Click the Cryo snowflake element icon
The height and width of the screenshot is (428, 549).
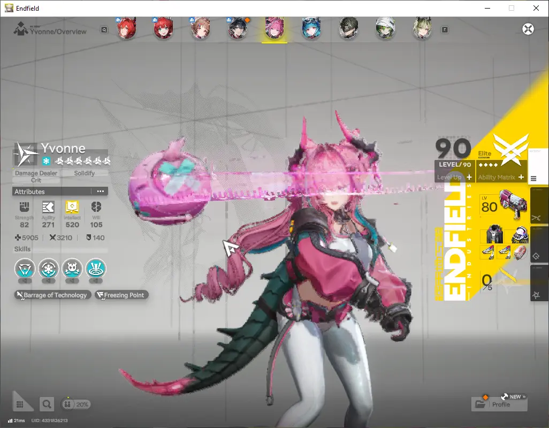tap(46, 161)
